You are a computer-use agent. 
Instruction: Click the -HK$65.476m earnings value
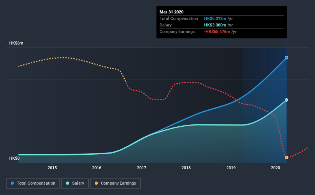(217, 31)
